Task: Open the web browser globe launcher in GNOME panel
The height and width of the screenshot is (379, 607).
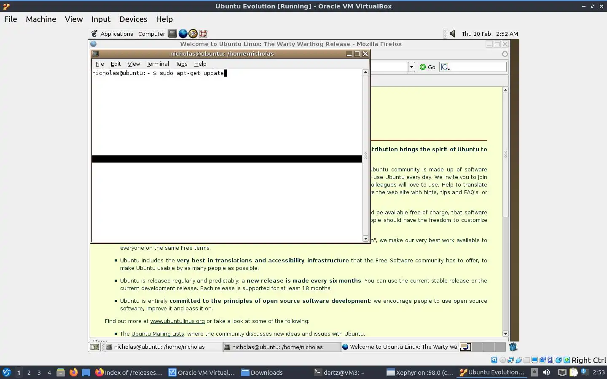Action: coord(183,34)
